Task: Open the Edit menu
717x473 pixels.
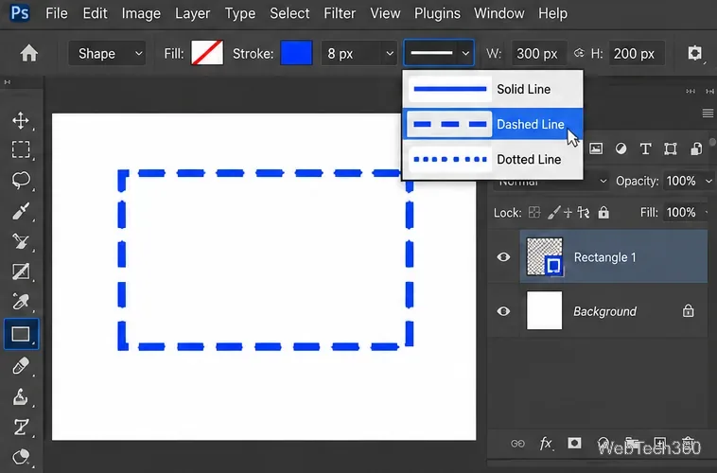Action: coord(96,13)
